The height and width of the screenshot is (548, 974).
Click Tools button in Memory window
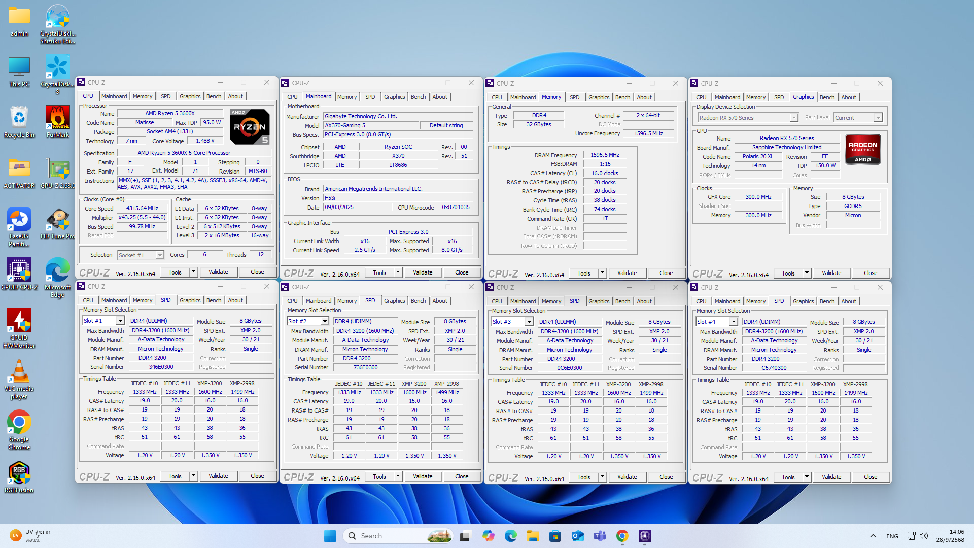click(x=584, y=273)
